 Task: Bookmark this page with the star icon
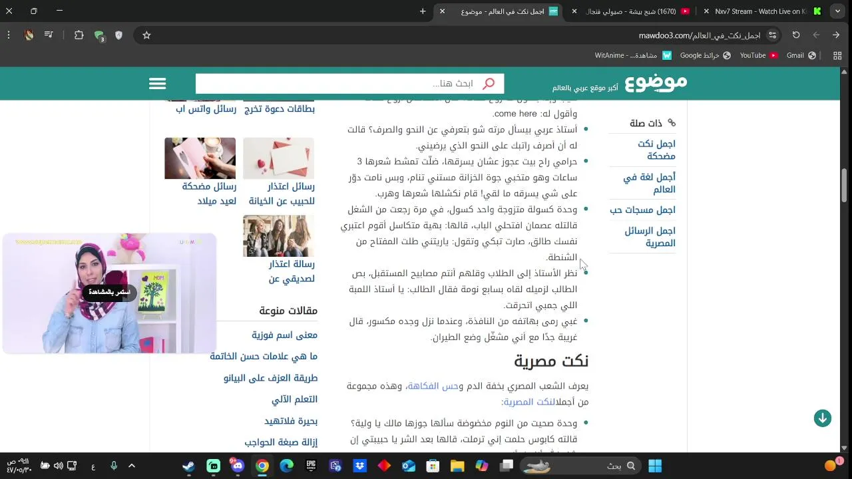point(146,35)
